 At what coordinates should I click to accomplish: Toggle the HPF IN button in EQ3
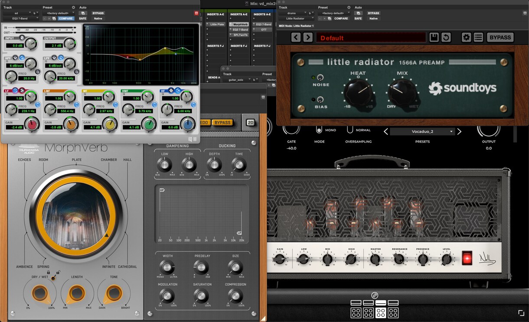click(38, 72)
